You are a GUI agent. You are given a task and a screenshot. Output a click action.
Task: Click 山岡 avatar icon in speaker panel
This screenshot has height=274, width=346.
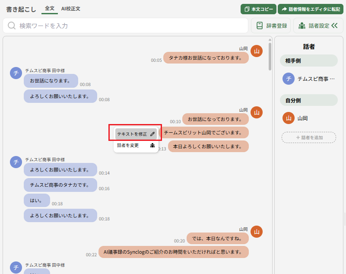288,118
